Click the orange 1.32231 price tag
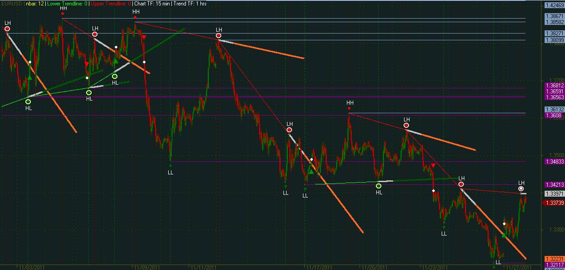This screenshot has height=270, width=565. coord(555,258)
